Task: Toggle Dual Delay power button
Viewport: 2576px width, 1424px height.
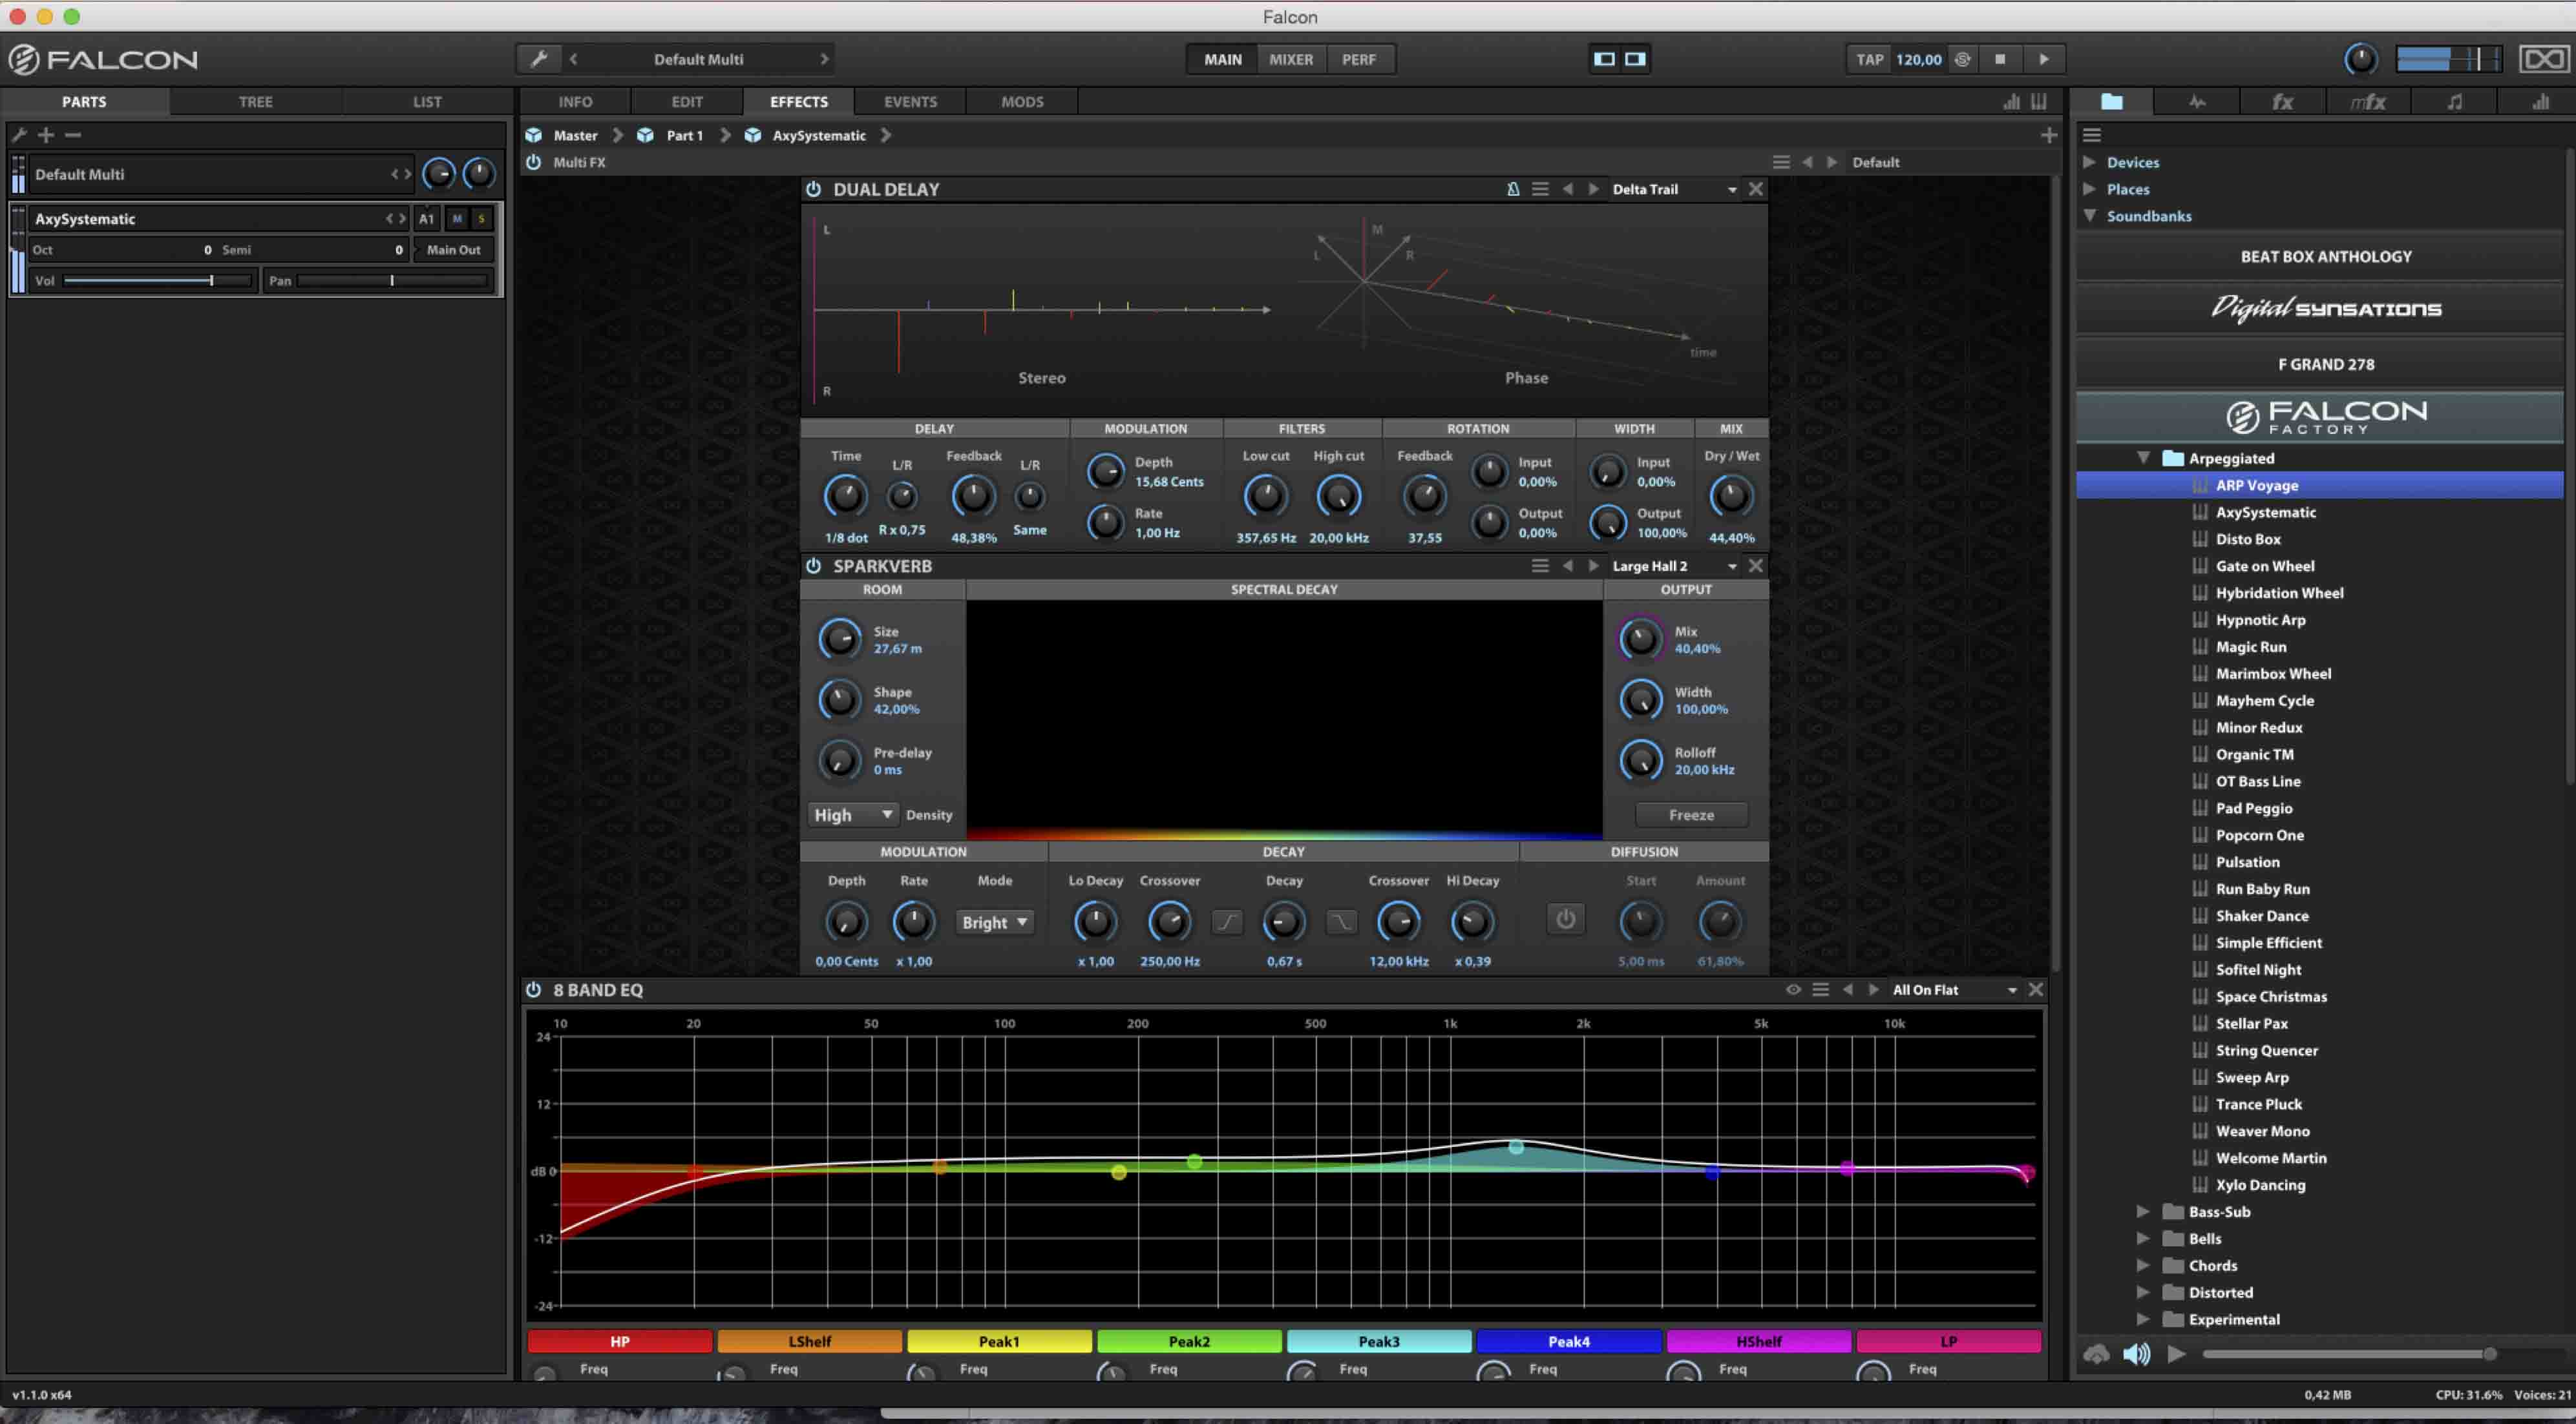Action: 813,189
